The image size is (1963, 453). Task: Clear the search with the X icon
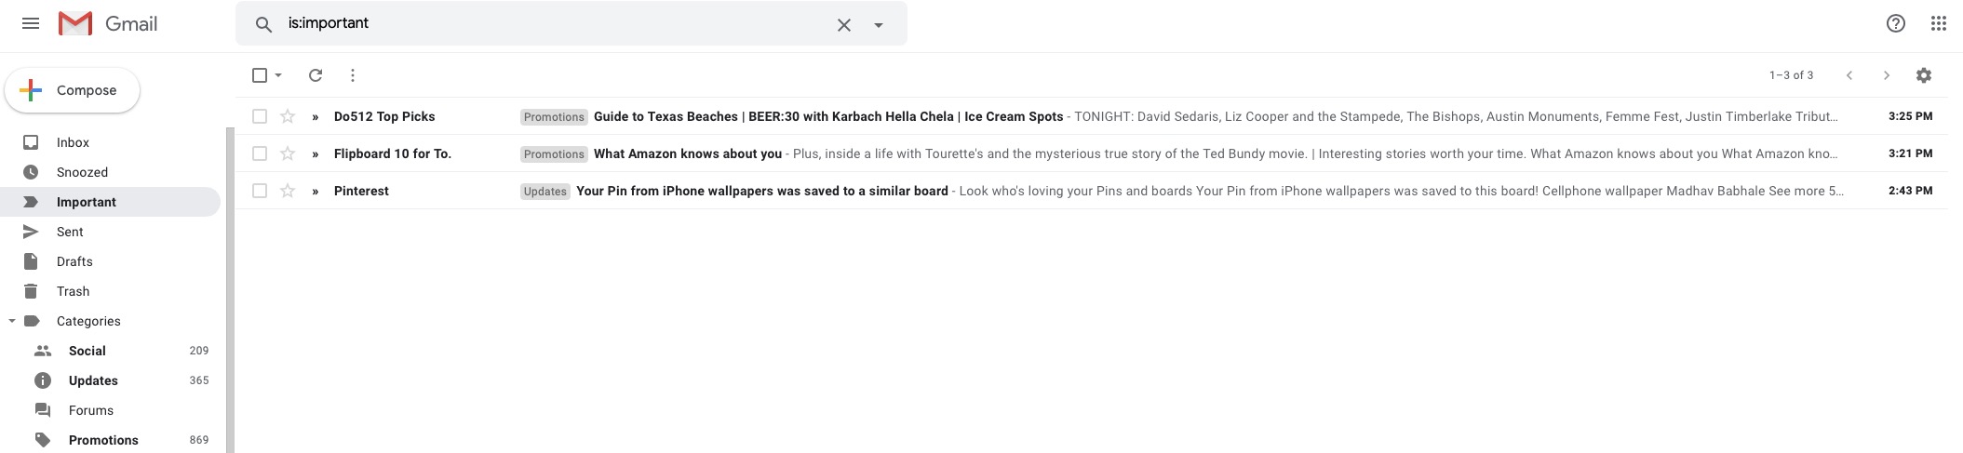pos(843,25)
